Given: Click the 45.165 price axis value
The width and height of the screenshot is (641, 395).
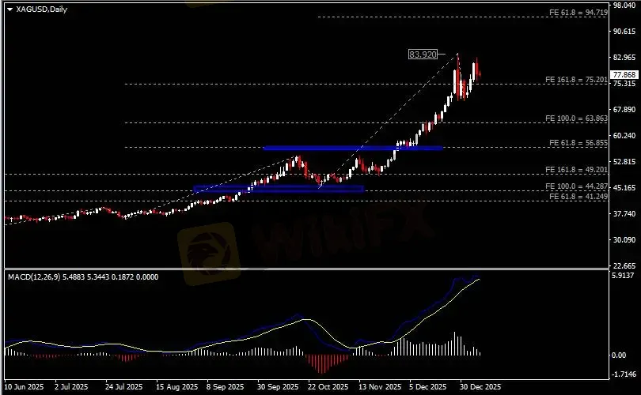Looking at the screenshot, I should (624, 188).
